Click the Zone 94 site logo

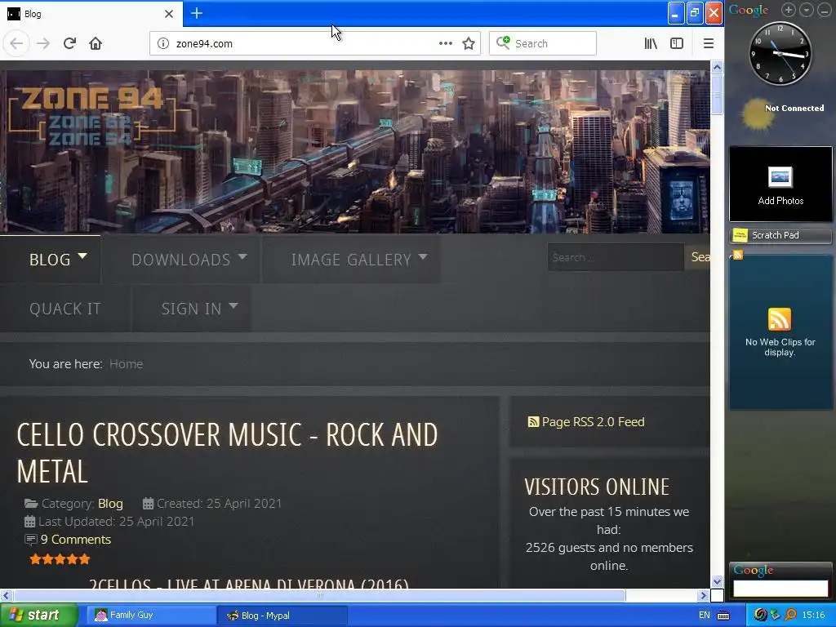click(91, 118)
